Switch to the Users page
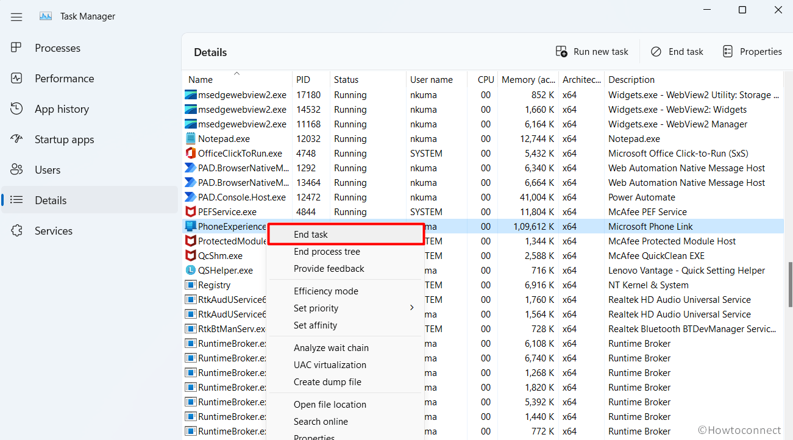Screen dimensions: 793x440 coord(90,169)
